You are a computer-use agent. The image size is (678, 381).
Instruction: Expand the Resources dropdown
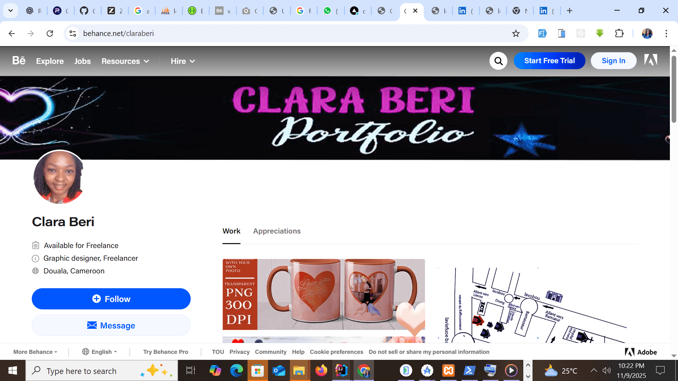125,61
